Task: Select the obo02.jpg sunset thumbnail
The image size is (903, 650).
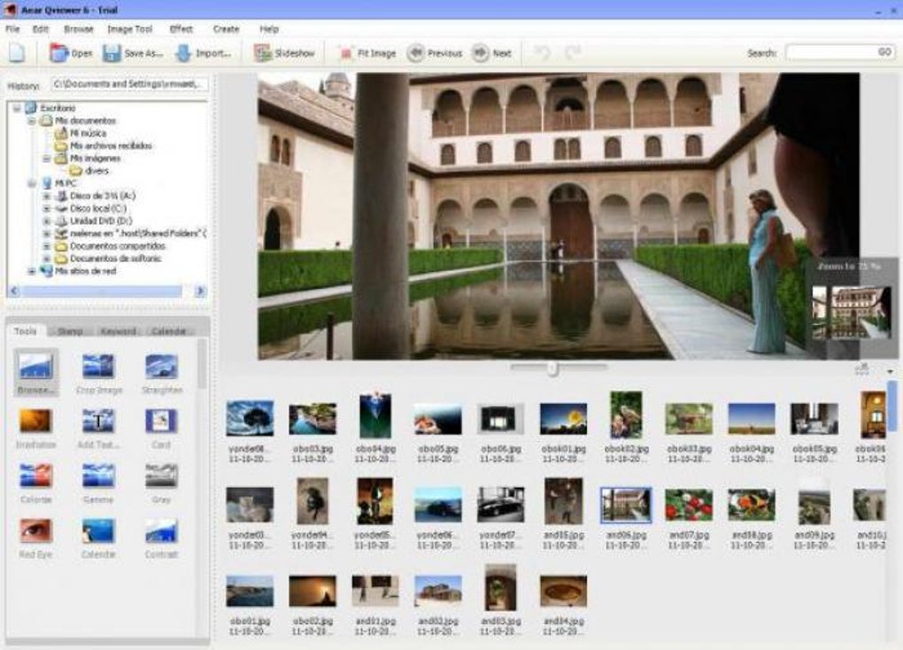Action: point(313,592)
